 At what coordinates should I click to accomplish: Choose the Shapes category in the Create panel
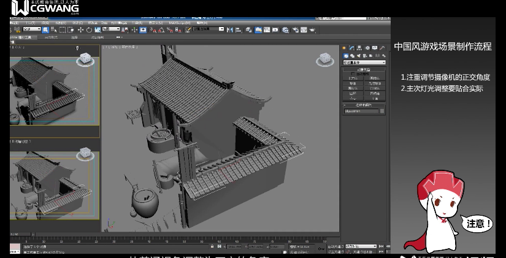pyautogui.click(x=352, y=55)
